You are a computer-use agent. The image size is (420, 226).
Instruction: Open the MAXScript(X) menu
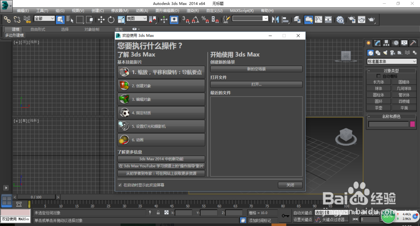pyautogui.click(x=241, y=11)
